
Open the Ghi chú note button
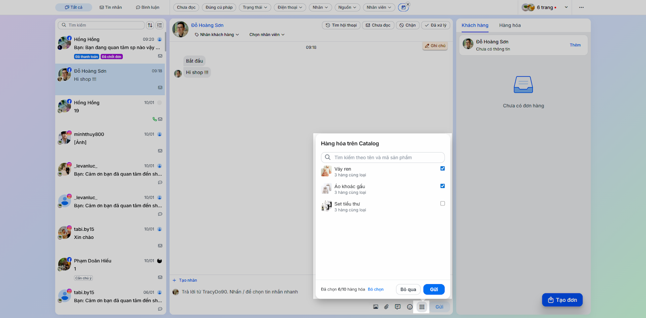click(x=435, y=46)
